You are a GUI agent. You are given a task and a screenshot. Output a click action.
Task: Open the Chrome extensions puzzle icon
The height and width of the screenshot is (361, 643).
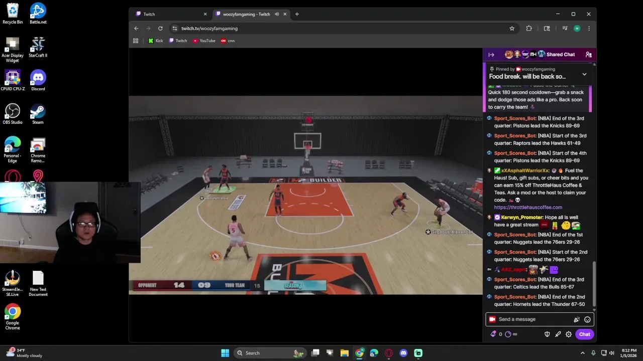pos(529,29)
